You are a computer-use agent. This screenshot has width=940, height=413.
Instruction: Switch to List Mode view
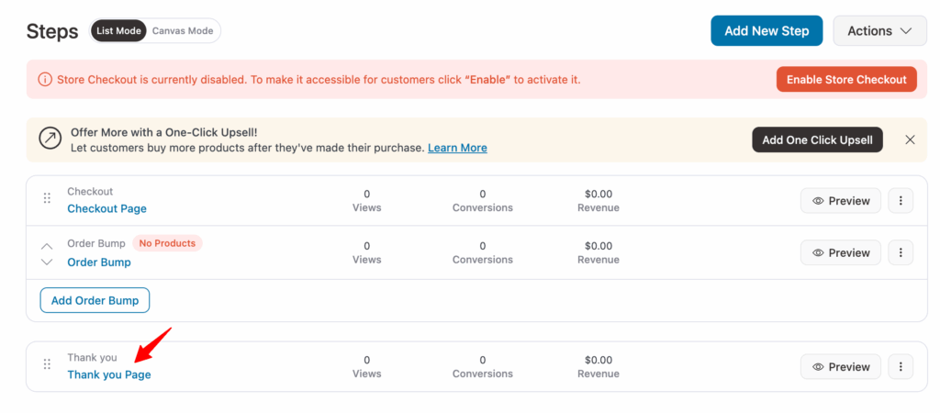click(x=118, y=31)
